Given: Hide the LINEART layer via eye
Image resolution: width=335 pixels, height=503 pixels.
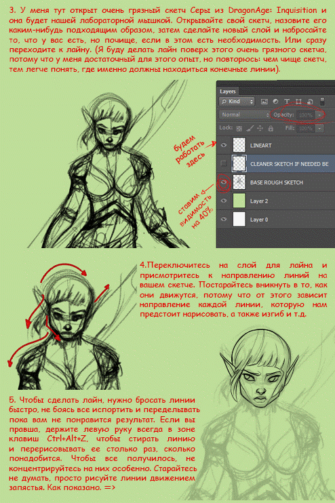Looking at the screenshot, I should point(224,145).
